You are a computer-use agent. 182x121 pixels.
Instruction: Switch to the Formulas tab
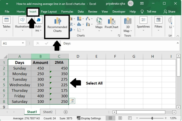coord(67,12)
